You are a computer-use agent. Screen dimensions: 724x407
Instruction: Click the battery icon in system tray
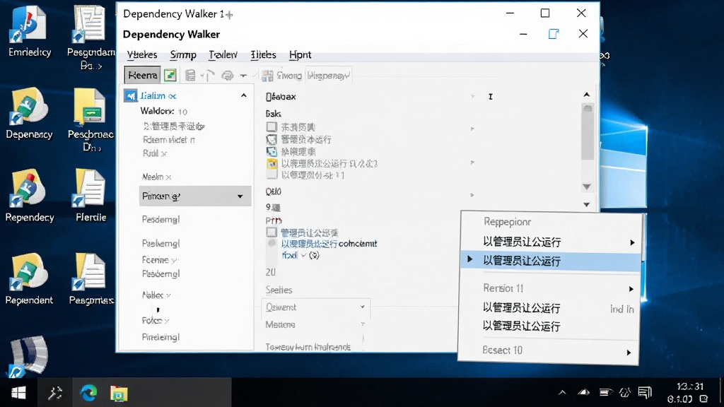pos(605,393)
